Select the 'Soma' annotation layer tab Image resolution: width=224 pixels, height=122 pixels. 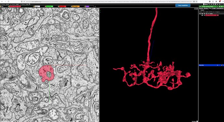39,6
